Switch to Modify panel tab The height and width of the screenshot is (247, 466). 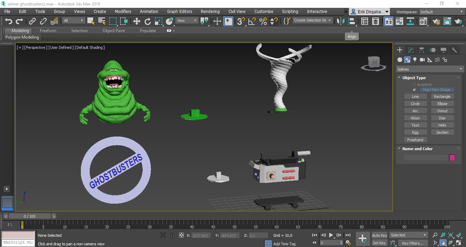(411, 50)
